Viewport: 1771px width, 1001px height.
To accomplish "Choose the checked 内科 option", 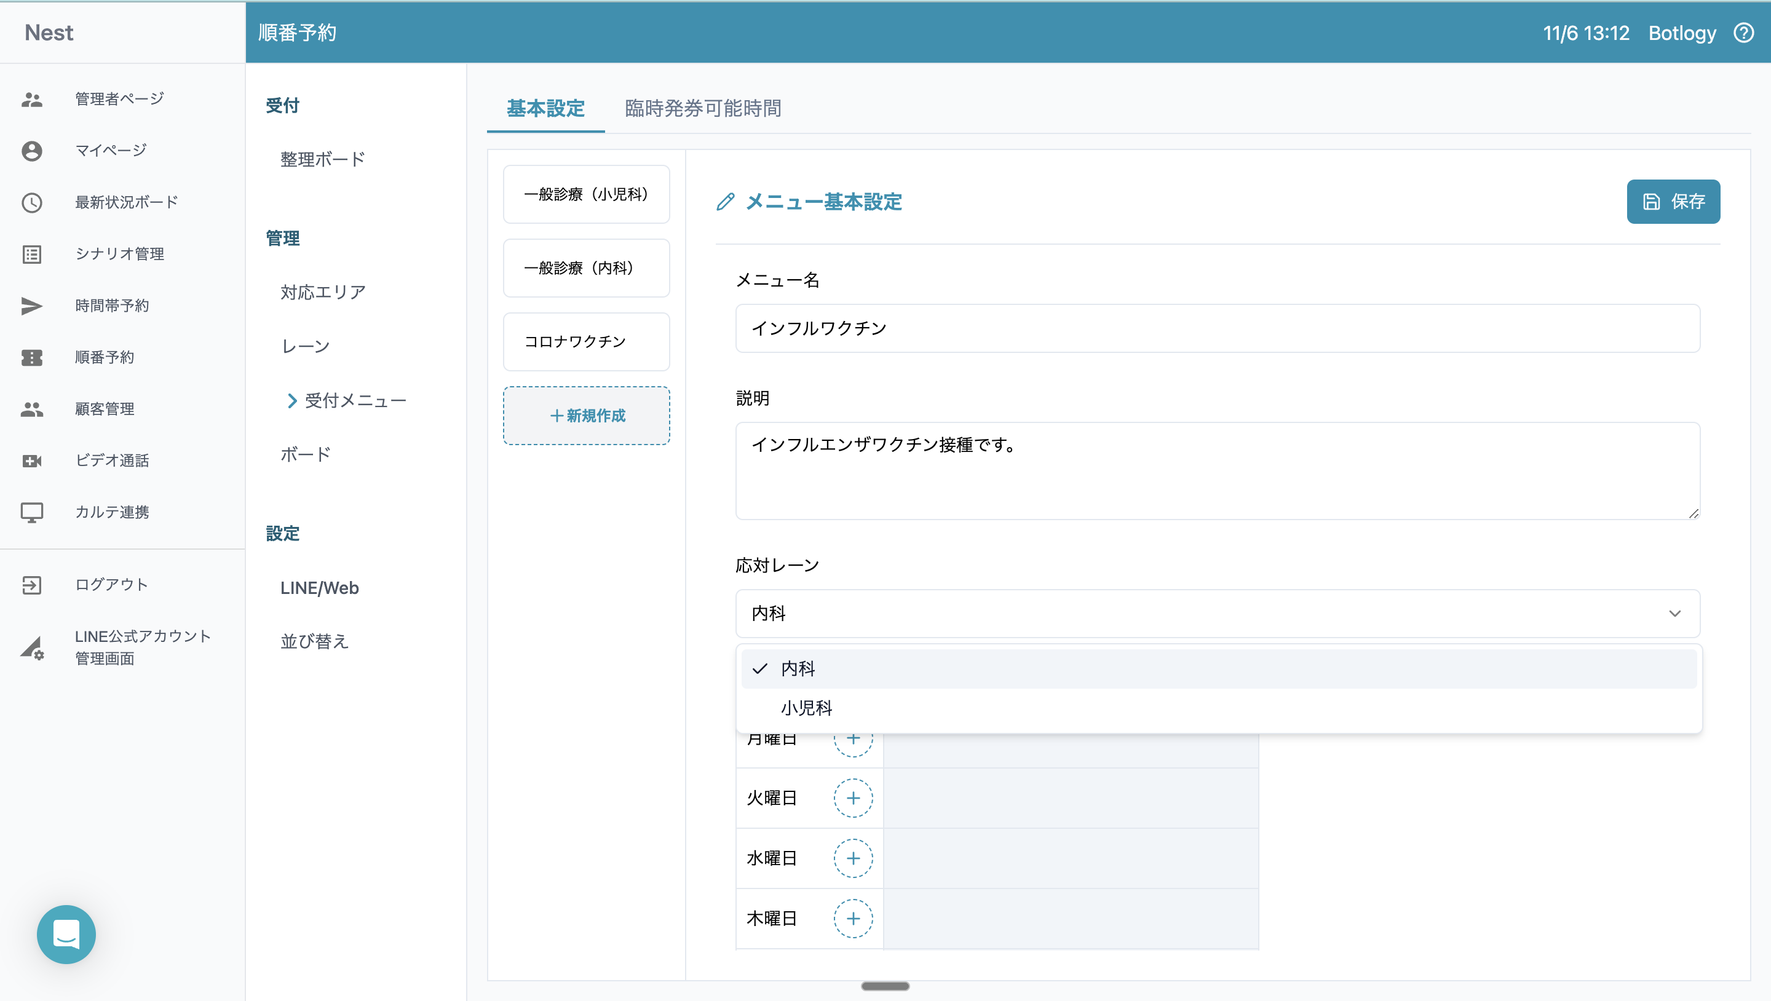I will (798, 668).
